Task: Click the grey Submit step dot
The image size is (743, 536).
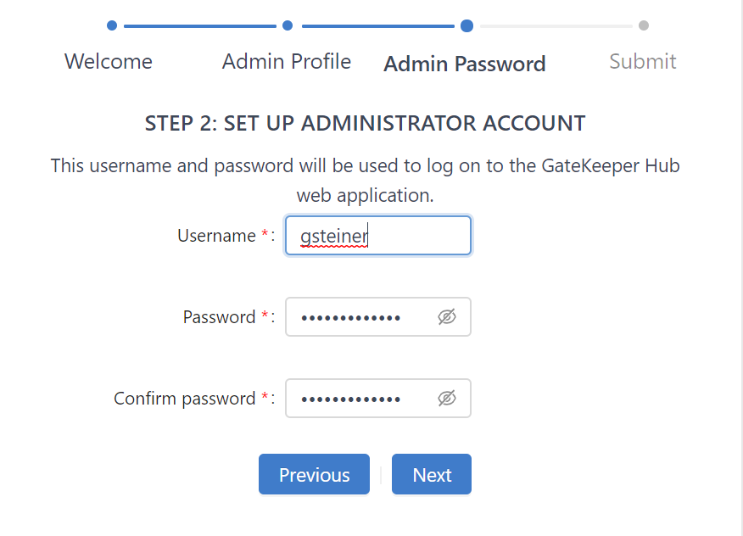Action: tap(644, 25)
